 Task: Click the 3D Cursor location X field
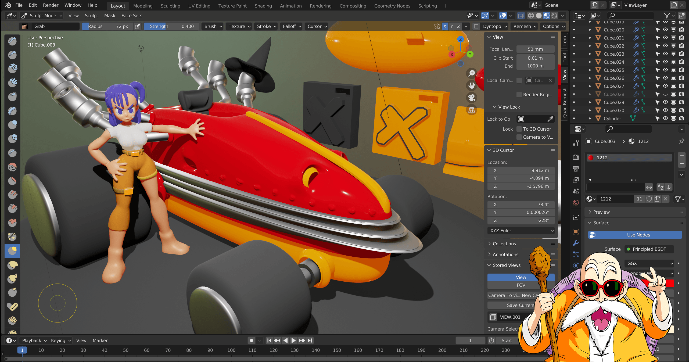(521, 170)
